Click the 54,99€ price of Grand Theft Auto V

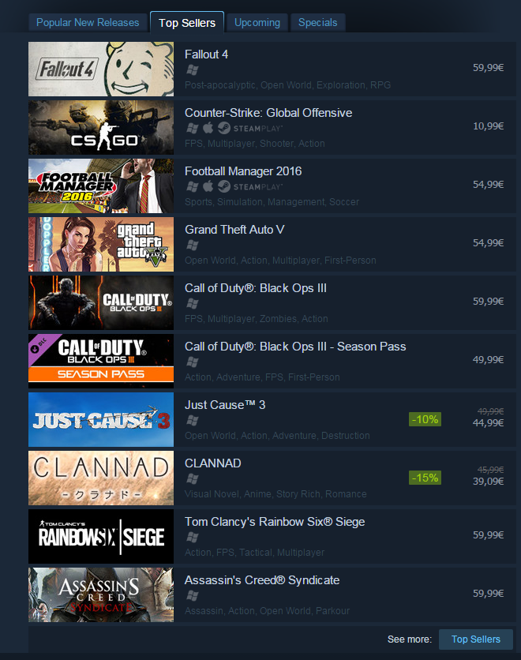coord(488,243)
